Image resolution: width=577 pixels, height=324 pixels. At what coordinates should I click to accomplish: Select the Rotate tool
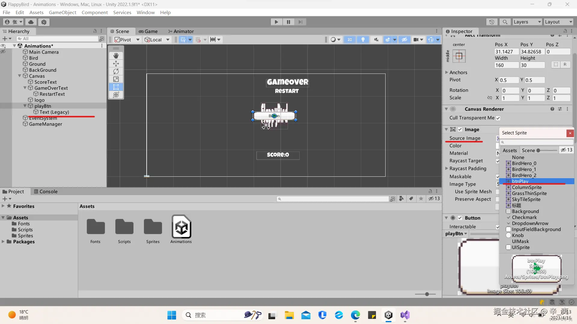(x=116, y=71)
